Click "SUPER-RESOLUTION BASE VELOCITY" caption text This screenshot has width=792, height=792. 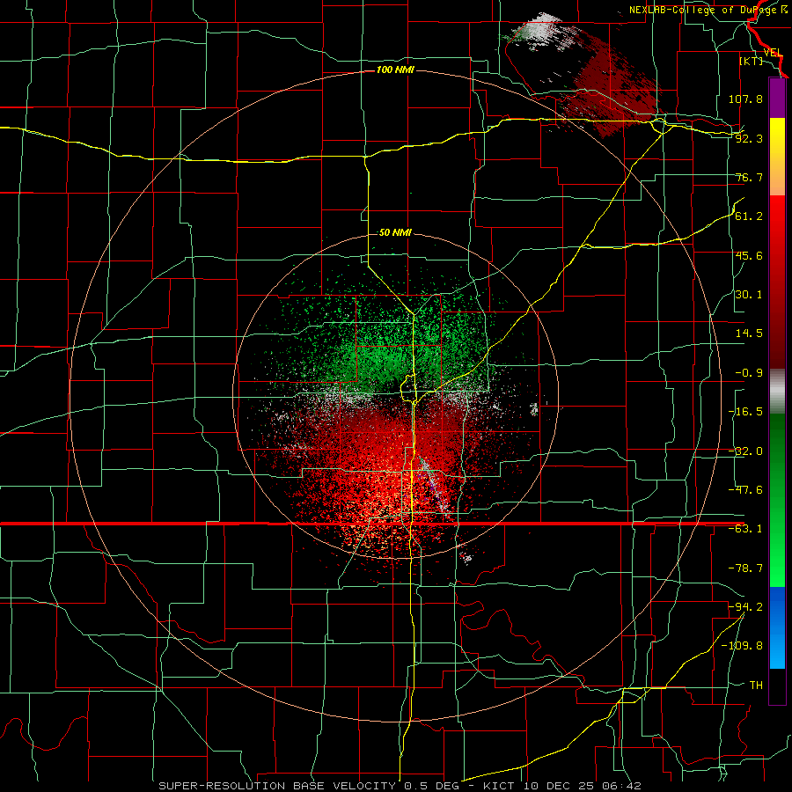click(279, 786)
